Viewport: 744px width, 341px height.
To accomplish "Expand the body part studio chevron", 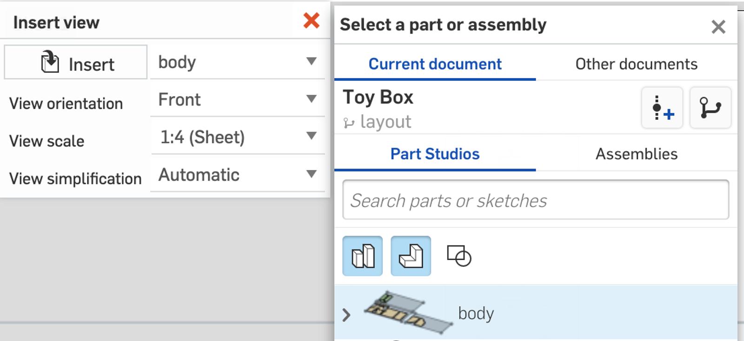I will (x=346, y=315).
